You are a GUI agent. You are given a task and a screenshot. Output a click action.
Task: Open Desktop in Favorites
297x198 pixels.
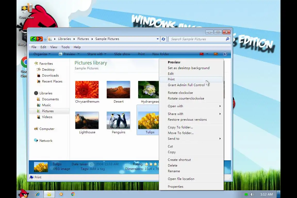48,70
